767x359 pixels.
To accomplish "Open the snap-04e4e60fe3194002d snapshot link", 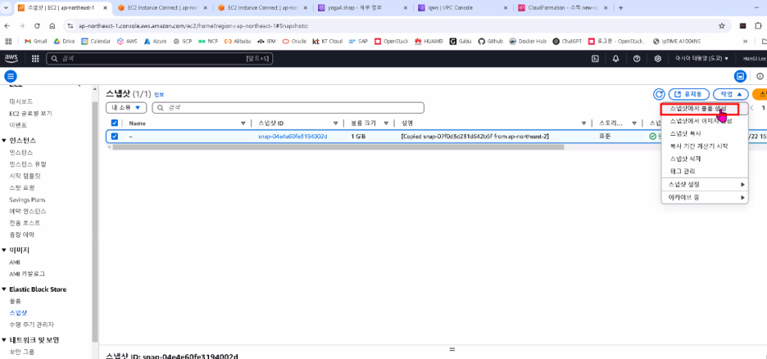I will tap(293, 137).
